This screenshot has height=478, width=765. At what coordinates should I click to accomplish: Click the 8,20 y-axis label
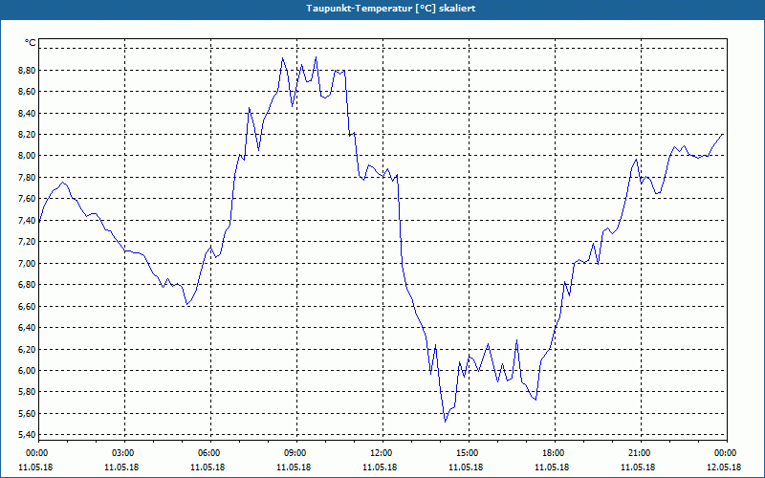pyautogui.click(x=27, y=135)
